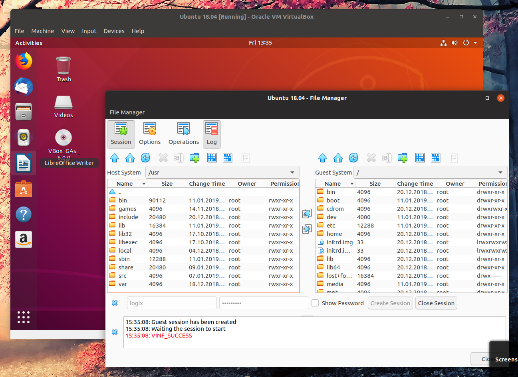Open the Devices menu
518x377 pixels.
pos(114,31)
